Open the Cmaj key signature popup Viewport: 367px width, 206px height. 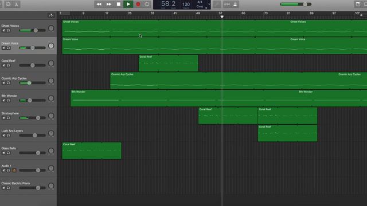tap(200, 6)
